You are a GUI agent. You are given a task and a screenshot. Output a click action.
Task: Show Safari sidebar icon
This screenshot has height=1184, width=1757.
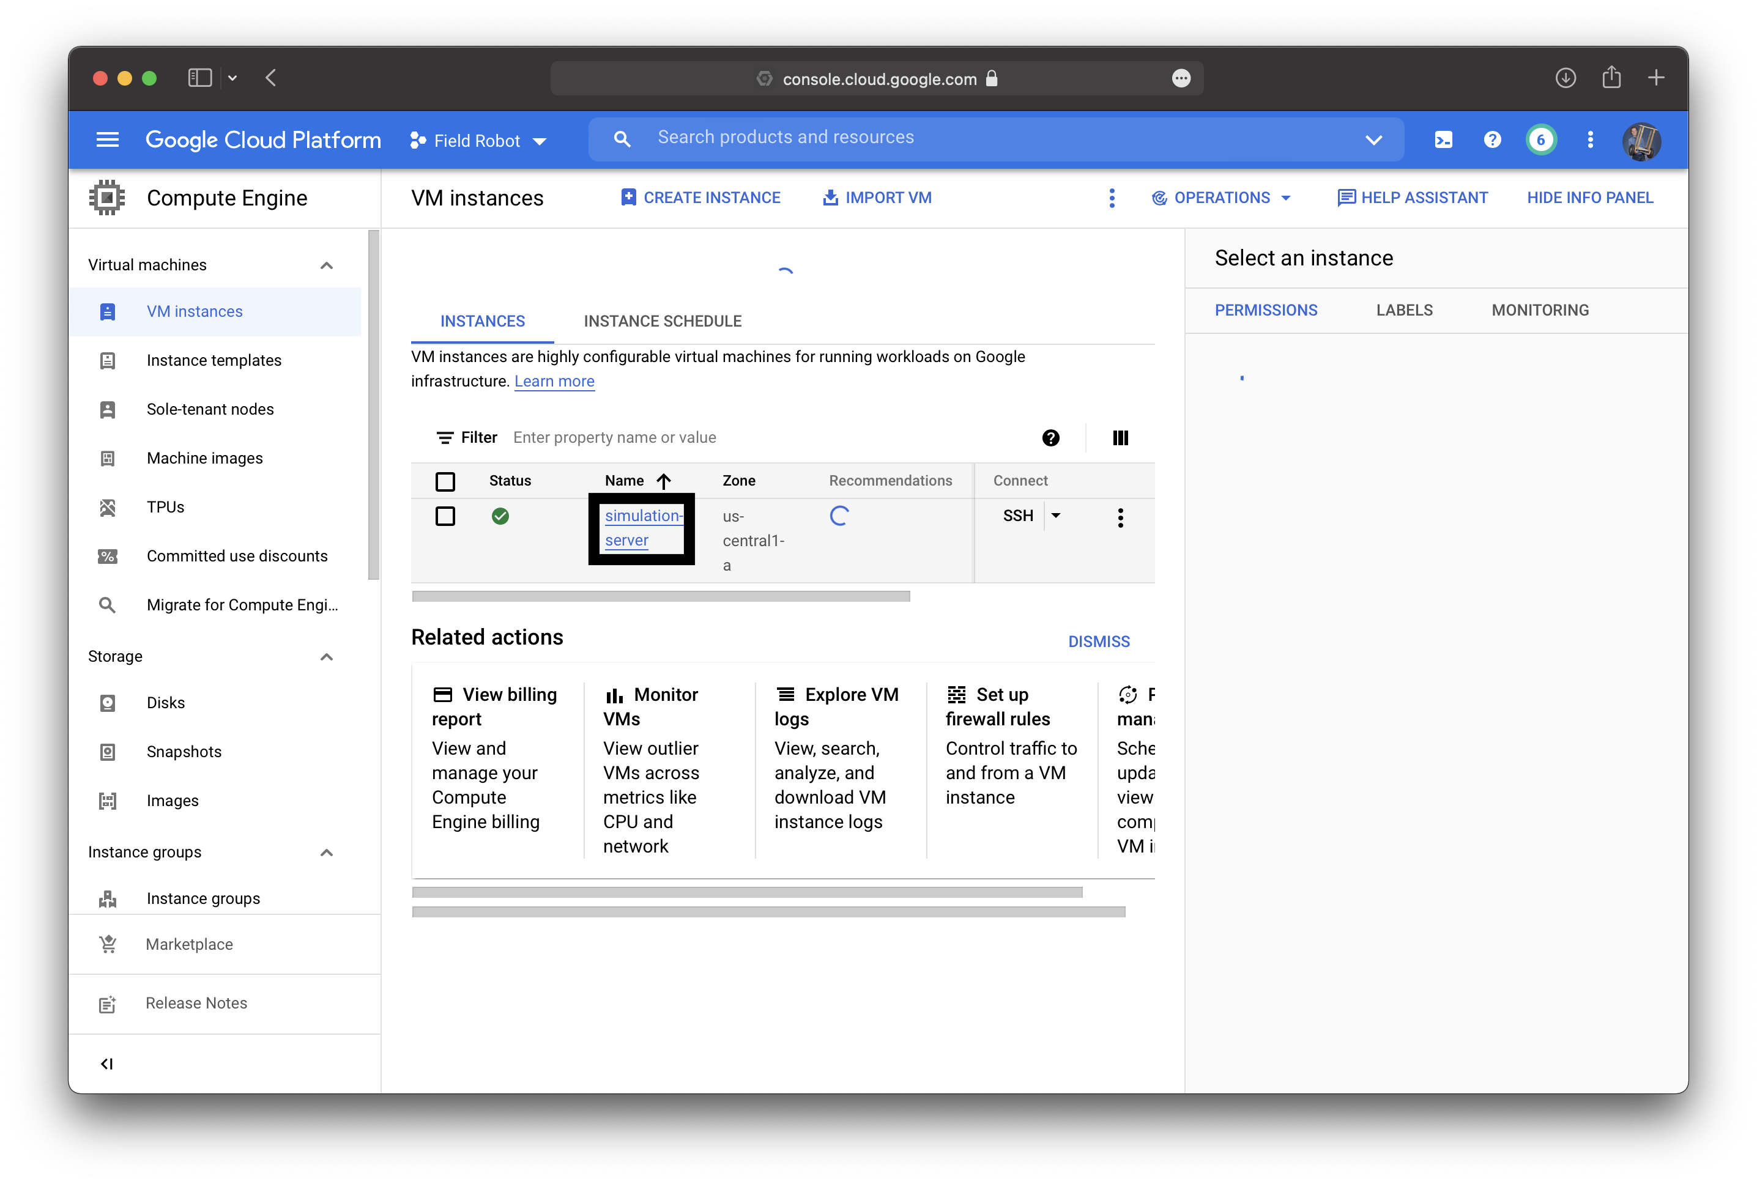pyautogui.click(x=199, y=78)
